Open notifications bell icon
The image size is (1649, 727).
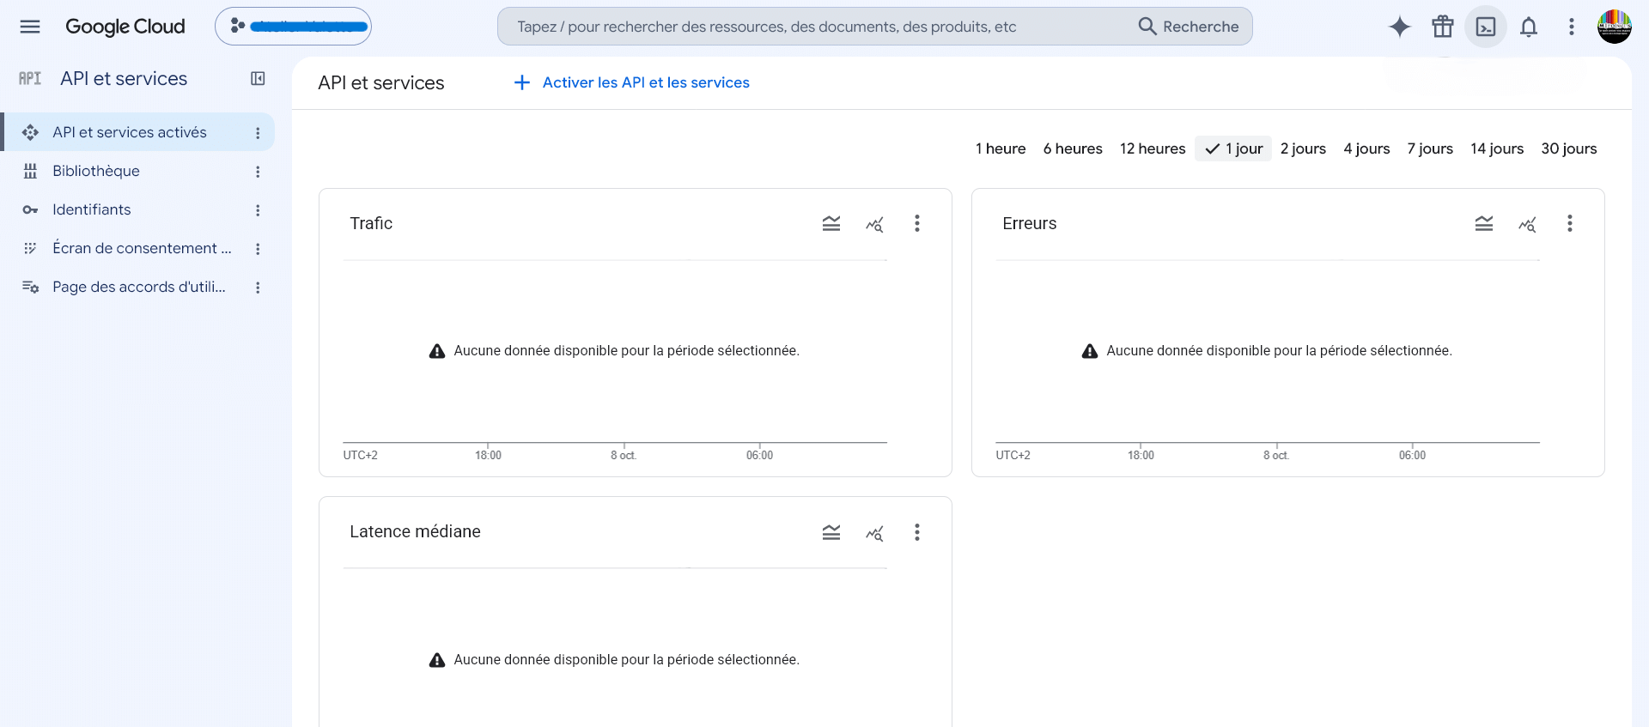point(1529,27)
